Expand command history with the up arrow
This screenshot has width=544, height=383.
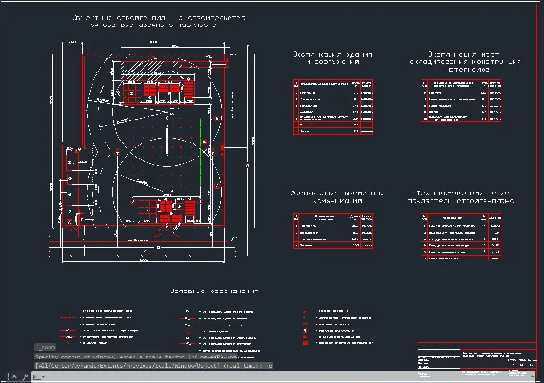coord(533,376)
